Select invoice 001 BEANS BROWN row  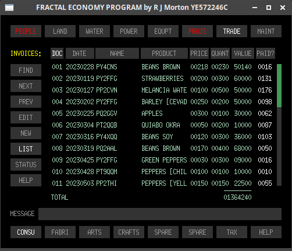coord(162,67)
